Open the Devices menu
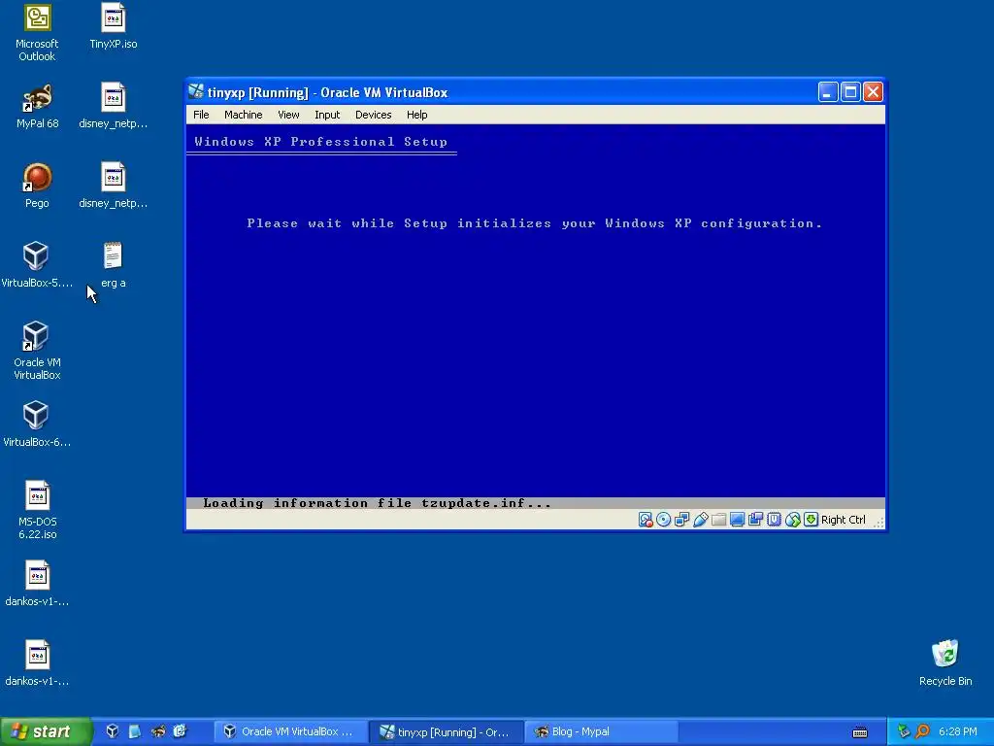 [374, 115]
